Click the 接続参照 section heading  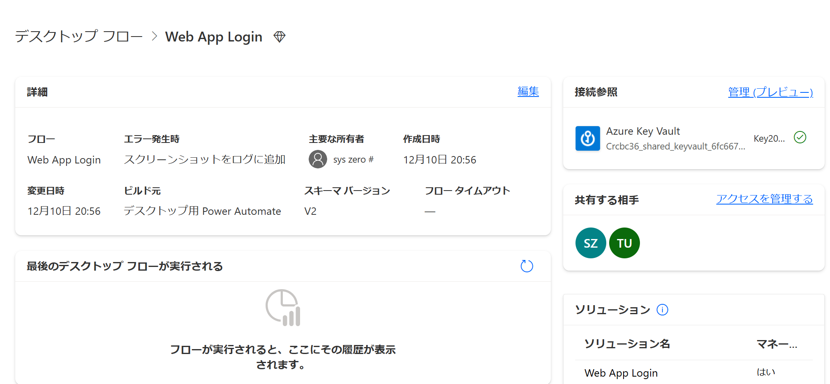click(596, 92)
